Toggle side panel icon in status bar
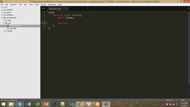190x107 pixels. click(x=2, y=100)
